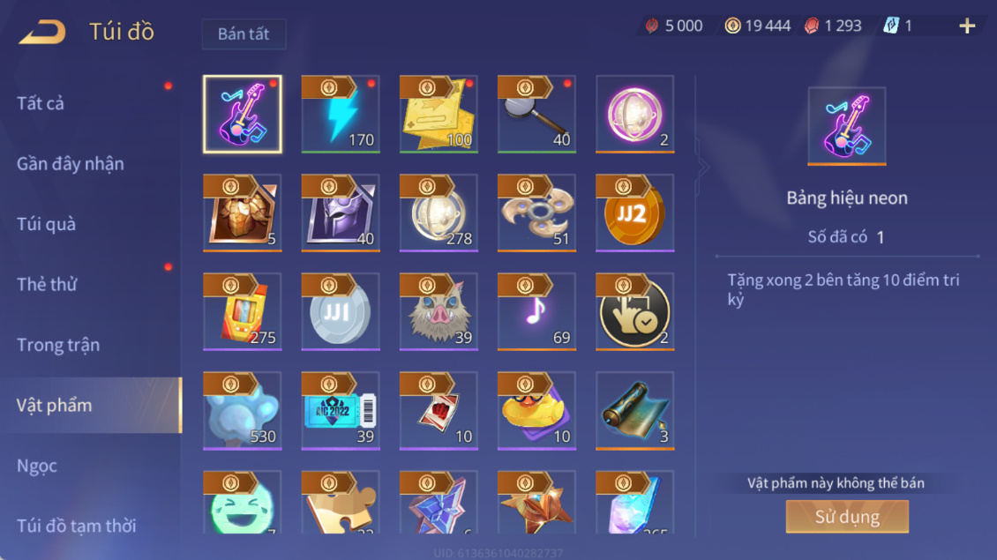Select the rolled scroll map item
997x560 pixels.
coord(634,411)
